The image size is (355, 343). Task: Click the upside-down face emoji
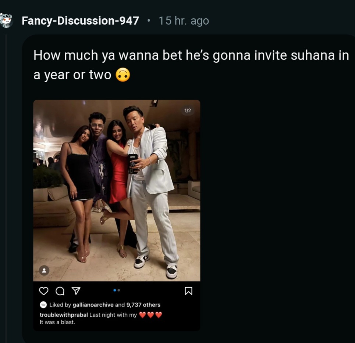(x=123, y=75)
